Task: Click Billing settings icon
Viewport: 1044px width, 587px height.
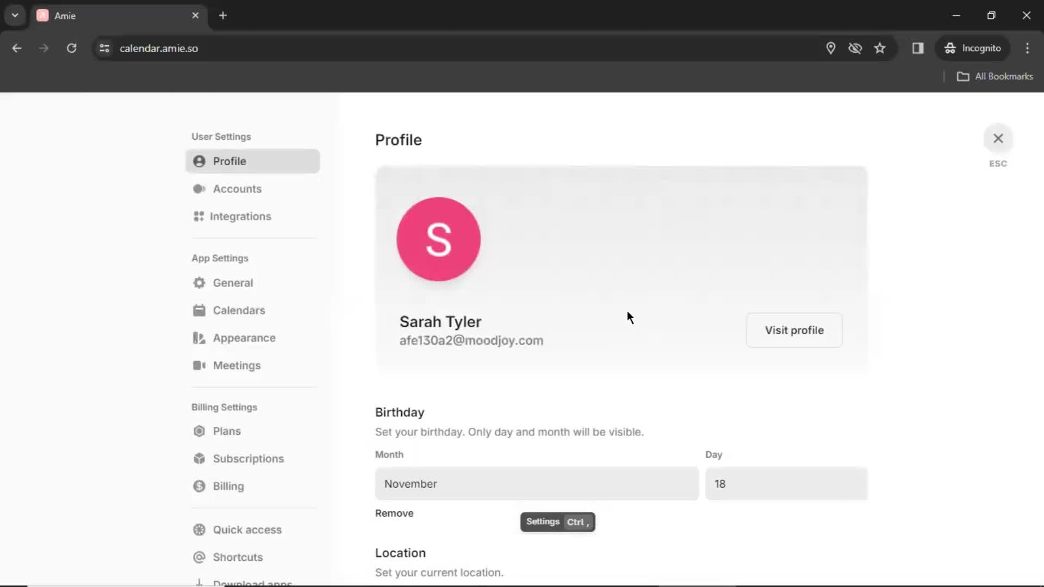Action: pyautogui.click(x=200, y=486)
